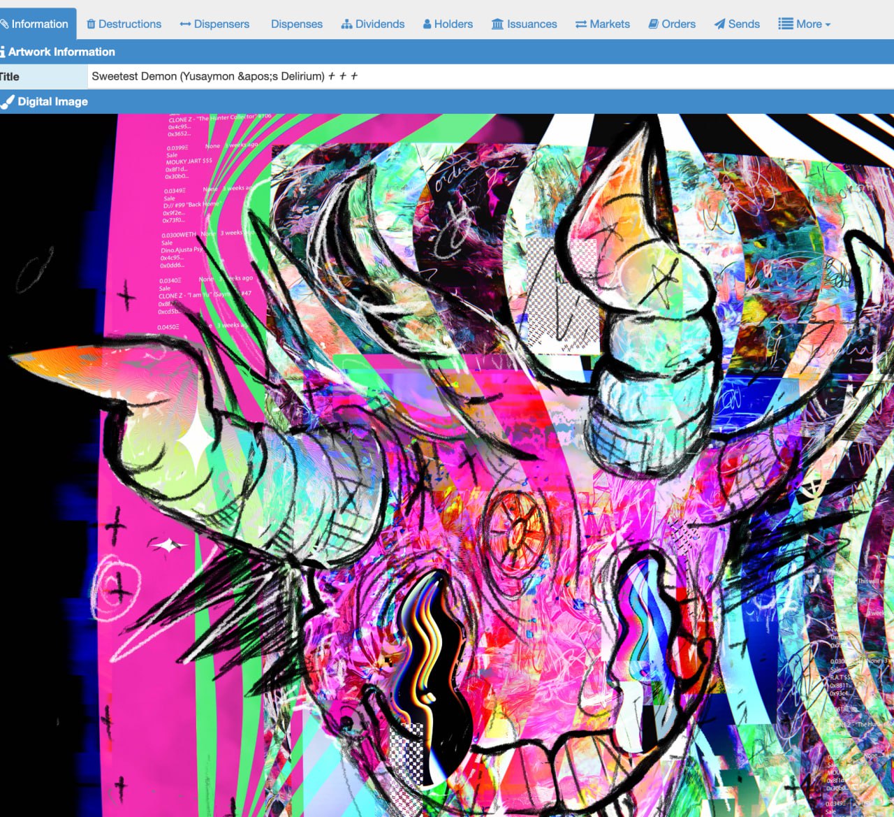Click the Title label cell

pyautogui.click(x=43, y=76)
